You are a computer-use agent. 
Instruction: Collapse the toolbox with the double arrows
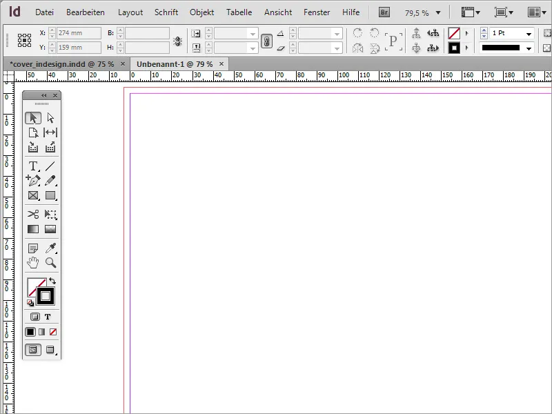point(44,95)
